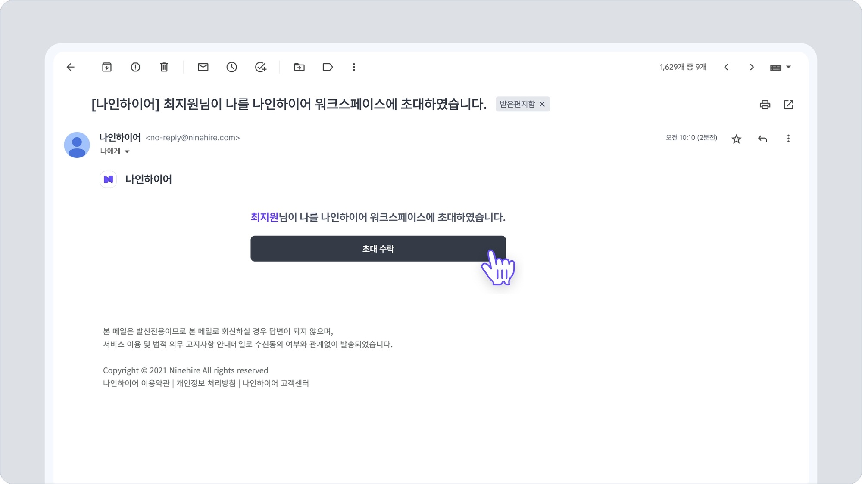Star this message
Viewport: 862px width, 484px height.
click(x=736, y=139)
